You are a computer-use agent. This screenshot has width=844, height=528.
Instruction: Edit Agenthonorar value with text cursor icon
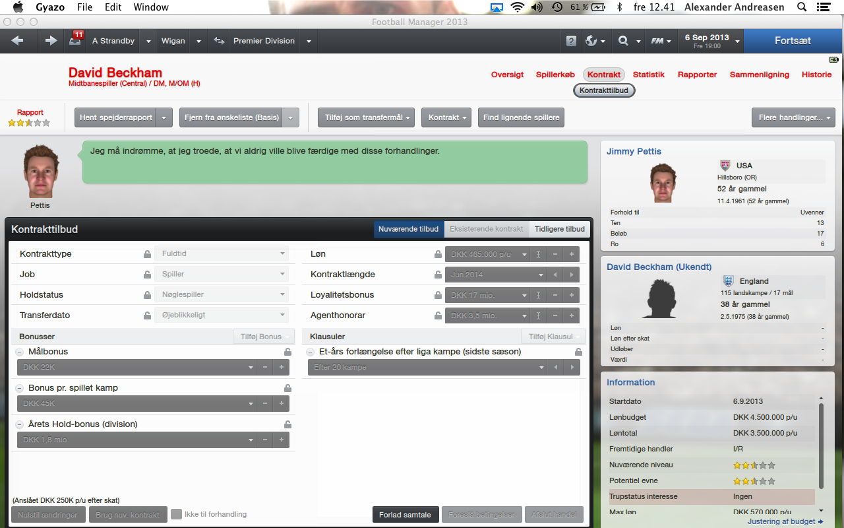[x=539, y=315]
